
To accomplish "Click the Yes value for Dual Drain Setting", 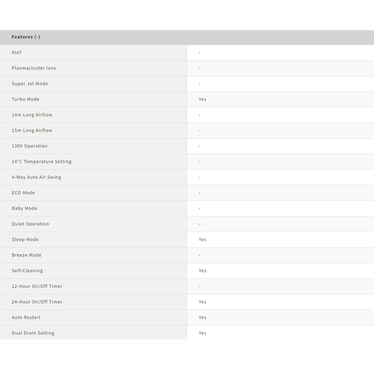I will [x=203, y=333].
